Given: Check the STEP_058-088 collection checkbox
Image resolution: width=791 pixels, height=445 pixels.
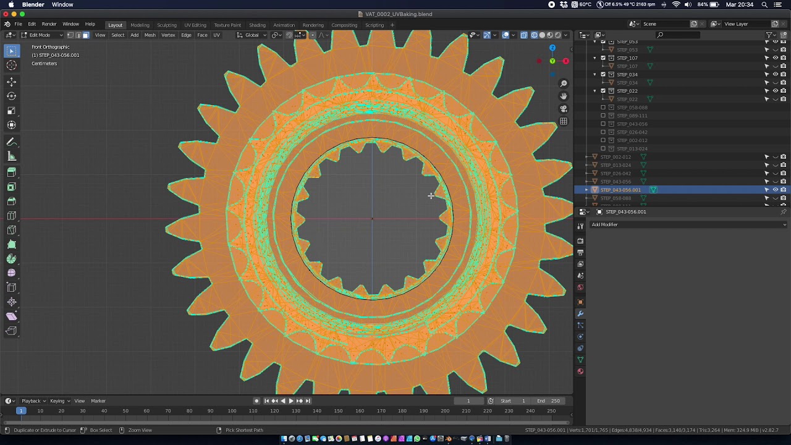Looking at the screenshot, I should pyautogui.click(x=603, y=108).
